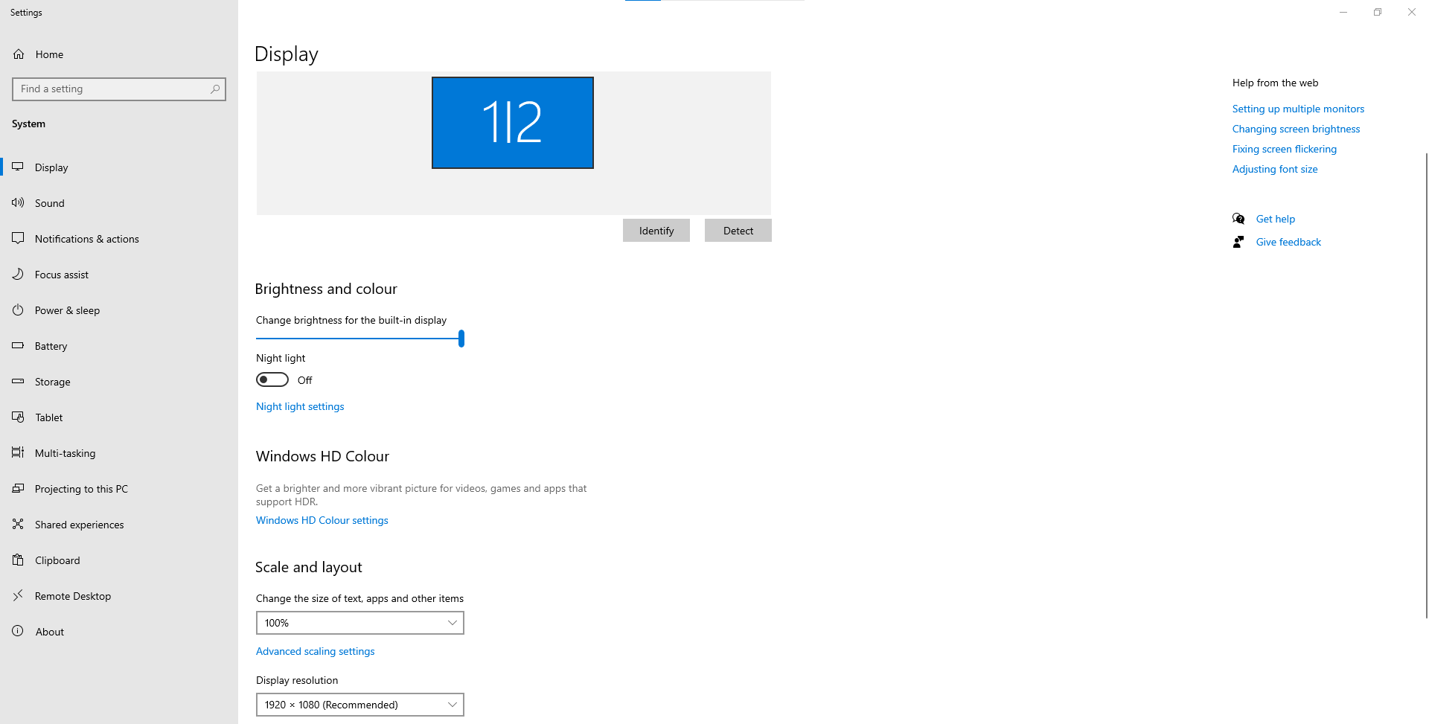This screenshot has width=1429, height=724.
Task: Toggle the Night light switch
Action: [272, 380]
